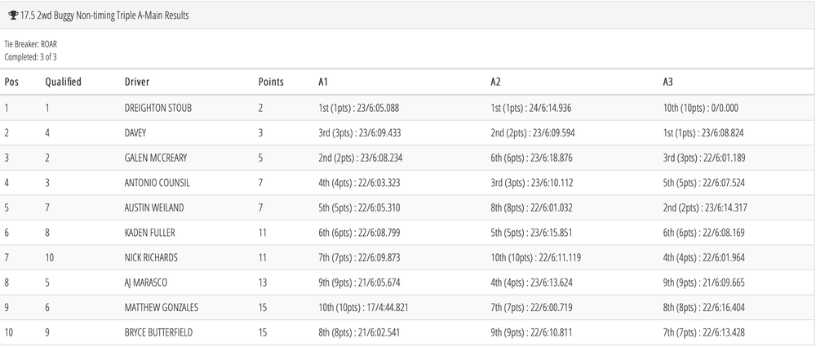816x347 pixels.
Task: Click the Points column header
Action: pyautogui.click(x=271, y=82)
